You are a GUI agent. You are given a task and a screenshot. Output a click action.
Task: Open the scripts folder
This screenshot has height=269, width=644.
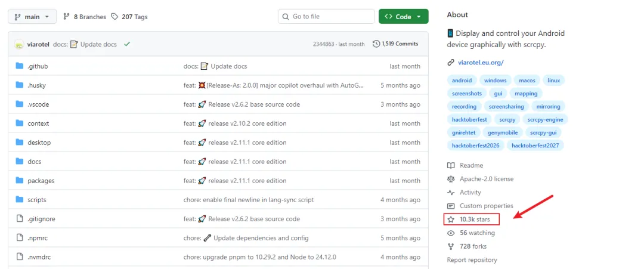click(x=37, y=200)
